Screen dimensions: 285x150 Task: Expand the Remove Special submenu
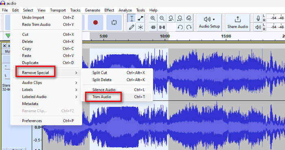click(x=46, y=73)
